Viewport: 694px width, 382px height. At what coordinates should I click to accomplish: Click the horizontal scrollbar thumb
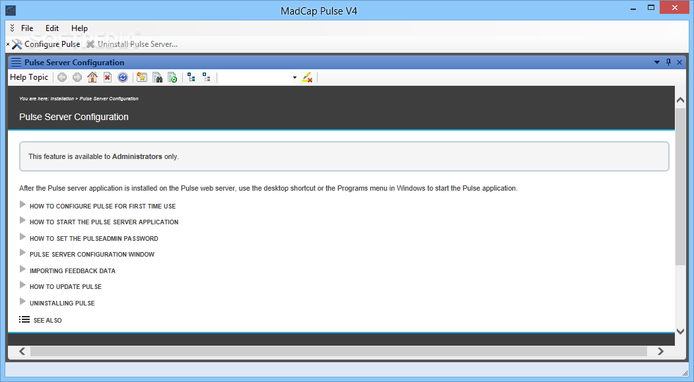[x=339, y=351]
